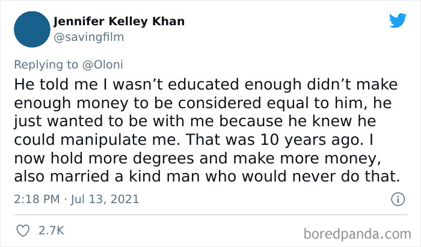View the 2.7K likes count
421x247 pixels.
click(x=51, y=230)
